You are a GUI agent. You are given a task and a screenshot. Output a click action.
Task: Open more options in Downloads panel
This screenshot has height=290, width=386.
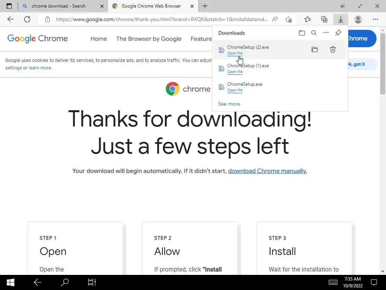[326, 32]
